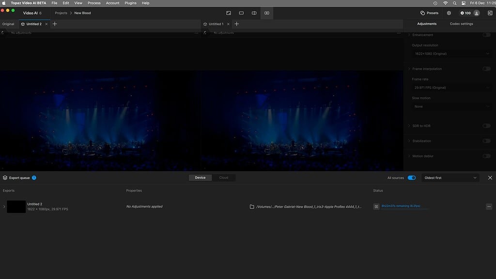Select the single view layout icon
This screenshot has height=279, width=496.
click(x=241, y=13)
